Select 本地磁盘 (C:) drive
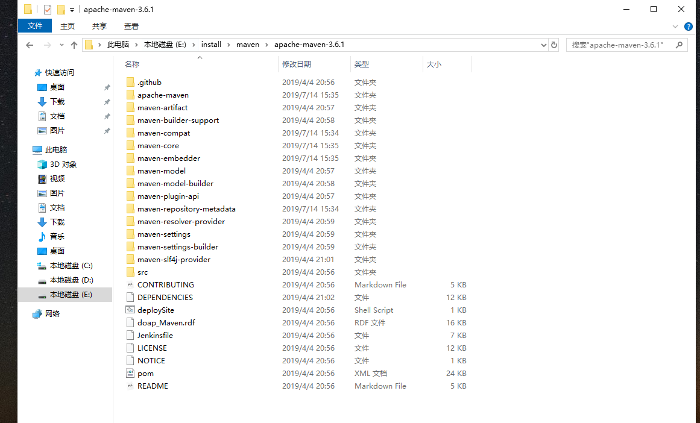 pyautogui.click(x=71, y=266)
